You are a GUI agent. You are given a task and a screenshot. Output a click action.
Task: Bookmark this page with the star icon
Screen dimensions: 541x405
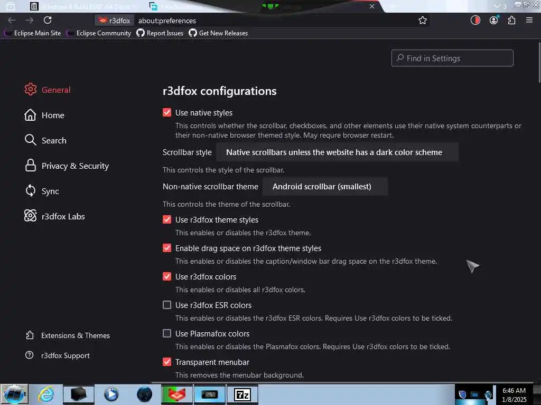[x=422, y=21]
